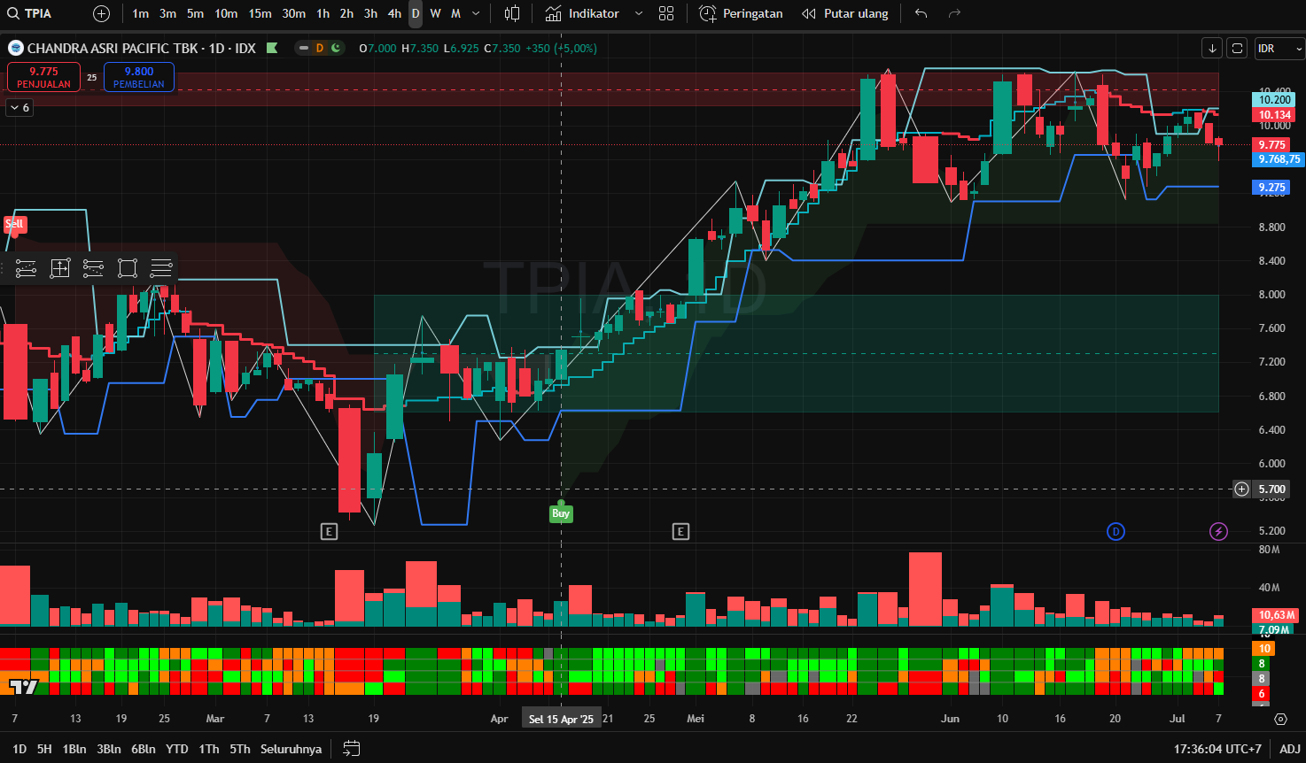Click the blue D dividend marker
Screen dimensions: 1306x763
tap(1116, 531)
